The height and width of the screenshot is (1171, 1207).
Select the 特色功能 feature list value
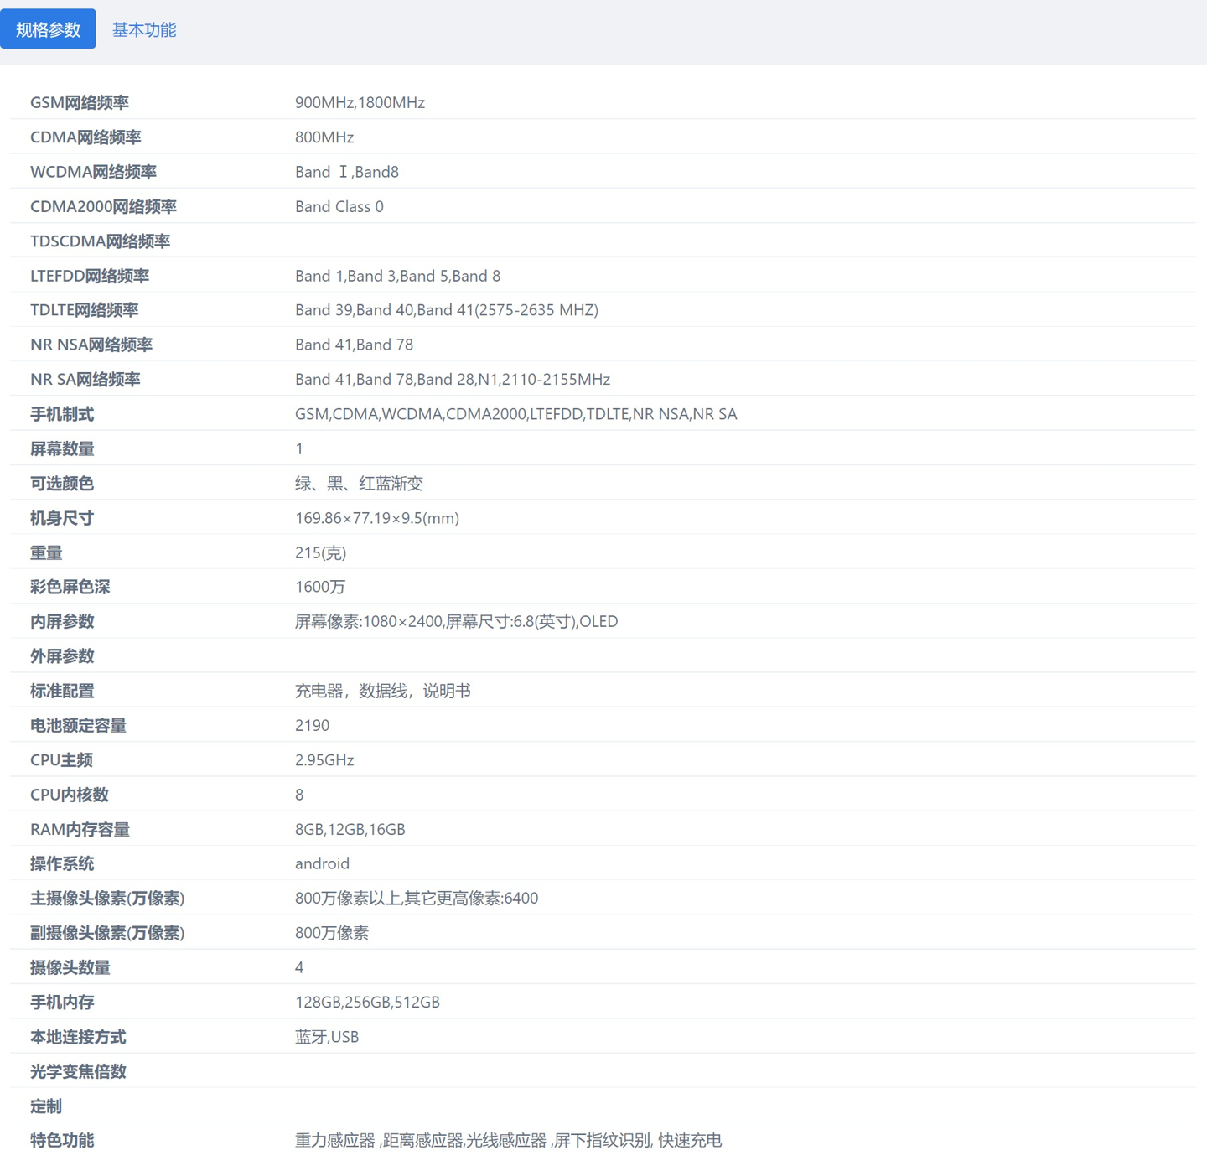(509, 1140)
